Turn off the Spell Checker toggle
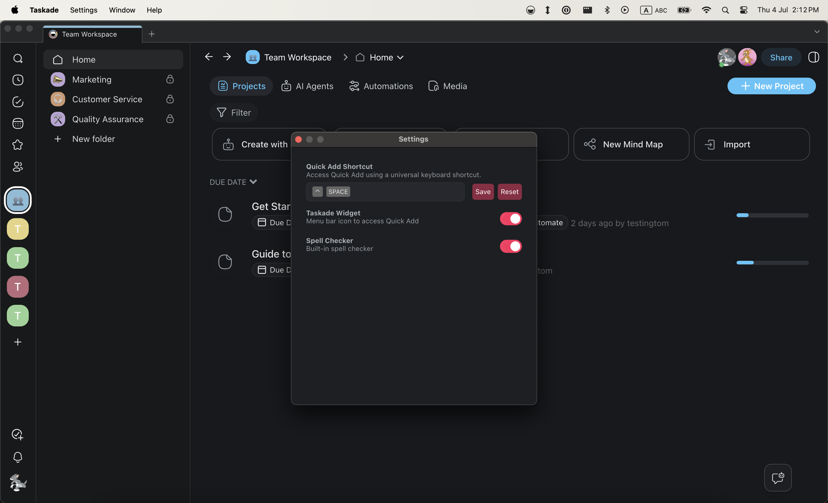This screenshot has width=828, height=503. [510, 246]
